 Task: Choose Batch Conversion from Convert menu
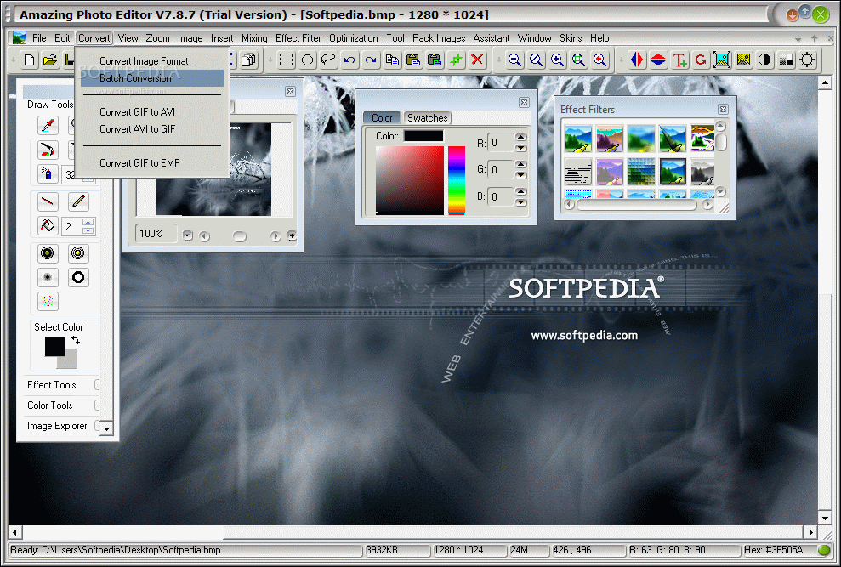[x=151, y=77]
